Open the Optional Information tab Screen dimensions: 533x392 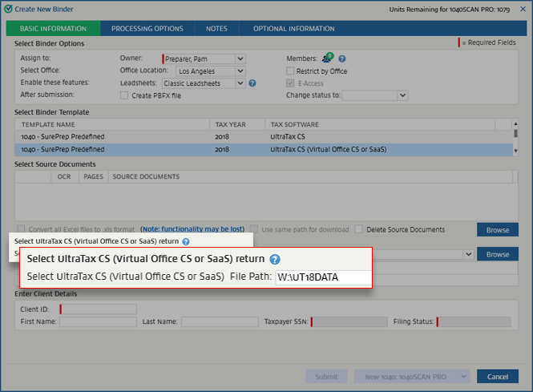click(x=293, y=29)
